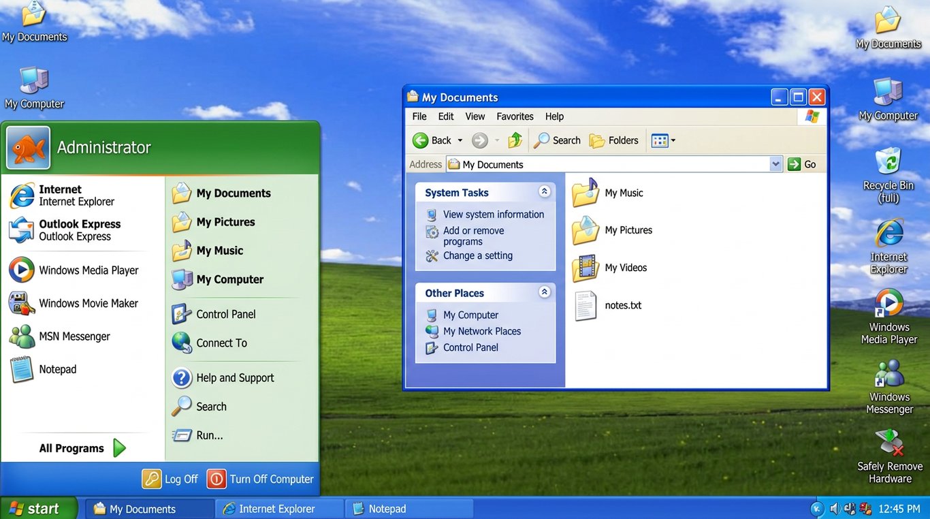Open the Favorites menu
Image resolution: width=930 pixels, height=519 pixels.
click(x=515, y=116)
